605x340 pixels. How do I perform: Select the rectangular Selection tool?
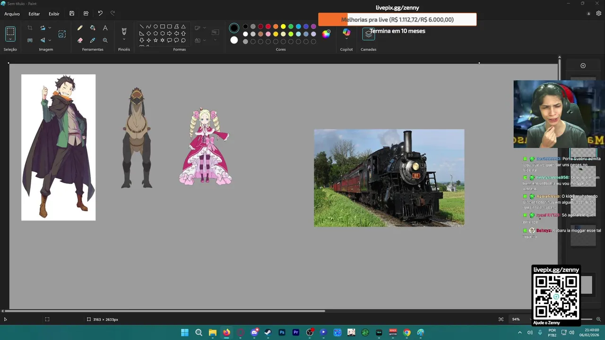point(10,32)
